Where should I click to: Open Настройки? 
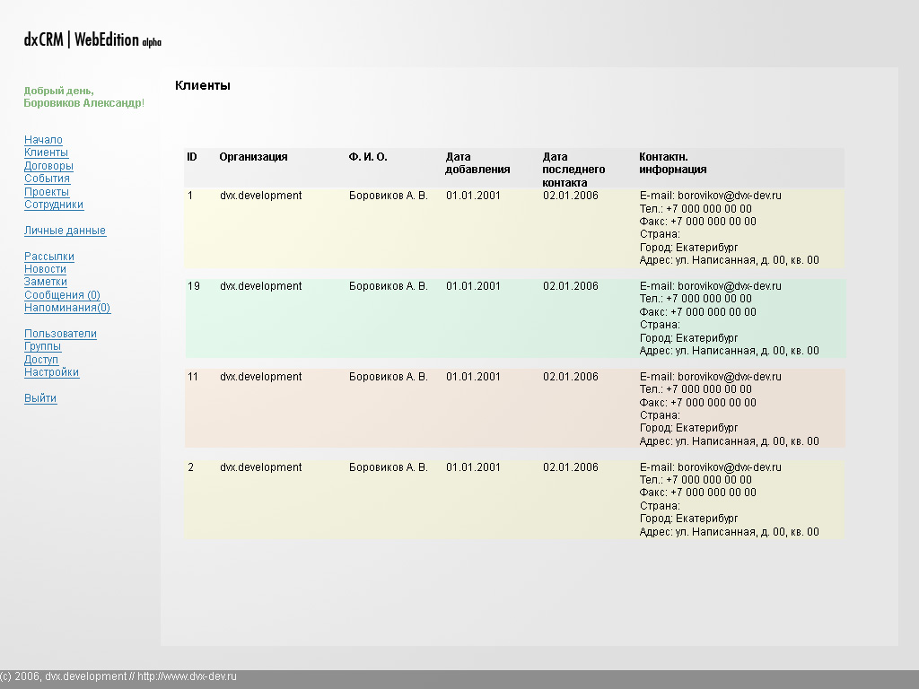pyautogui.click(x=51, y=371)
